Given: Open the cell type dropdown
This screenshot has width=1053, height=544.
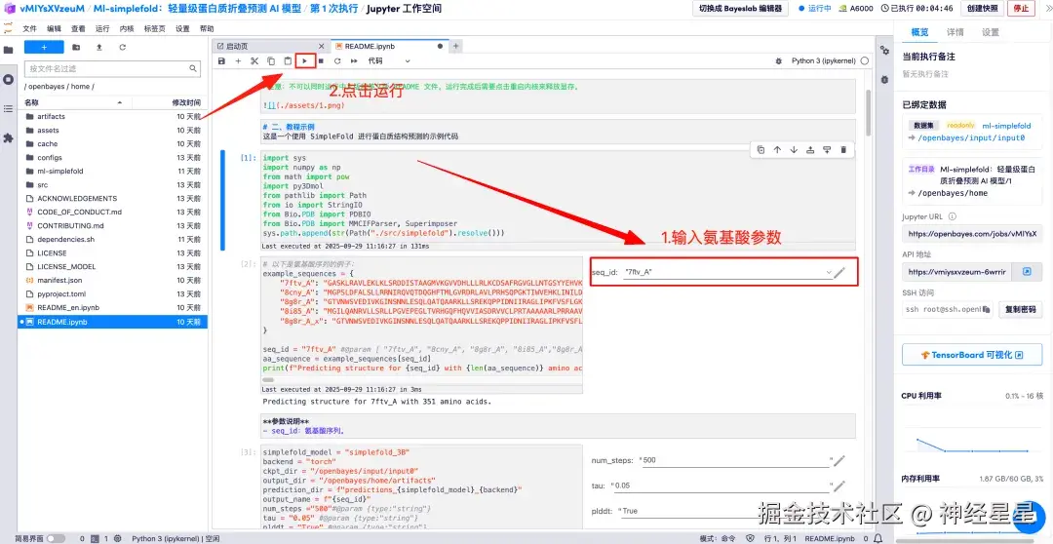Looking at the screenshot, I should (x=389, y=60).
